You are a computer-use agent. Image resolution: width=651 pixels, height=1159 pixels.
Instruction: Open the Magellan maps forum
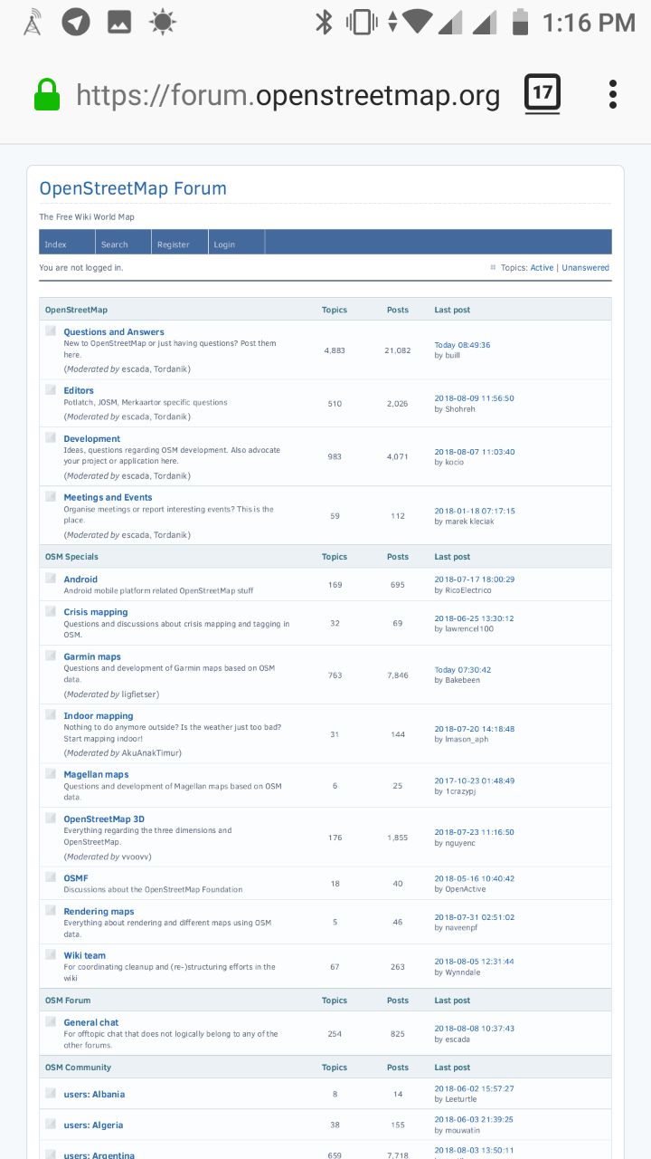[96, 775]
